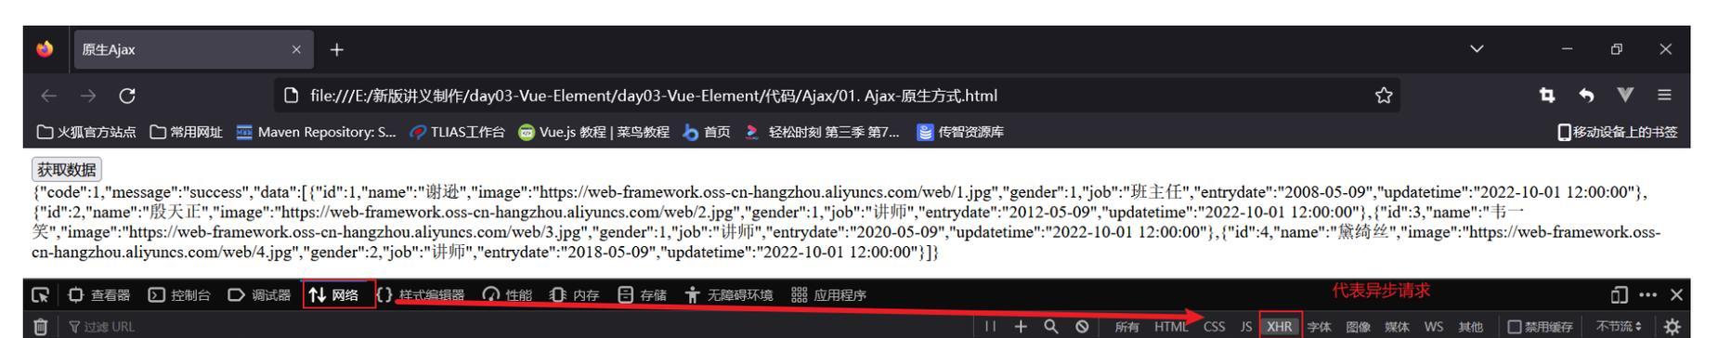Click the V-shaped extension icon
1718x338 pixels.
(1625, 96)
